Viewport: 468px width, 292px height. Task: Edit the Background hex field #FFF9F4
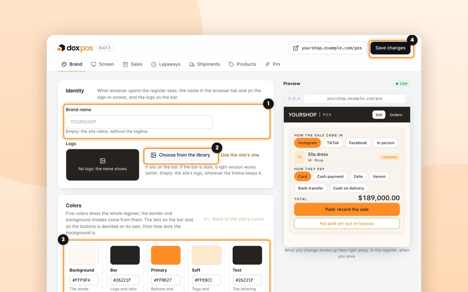[84, 280]
